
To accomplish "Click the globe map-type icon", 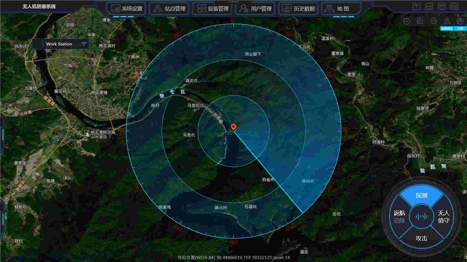I will (x=460, y=21).
